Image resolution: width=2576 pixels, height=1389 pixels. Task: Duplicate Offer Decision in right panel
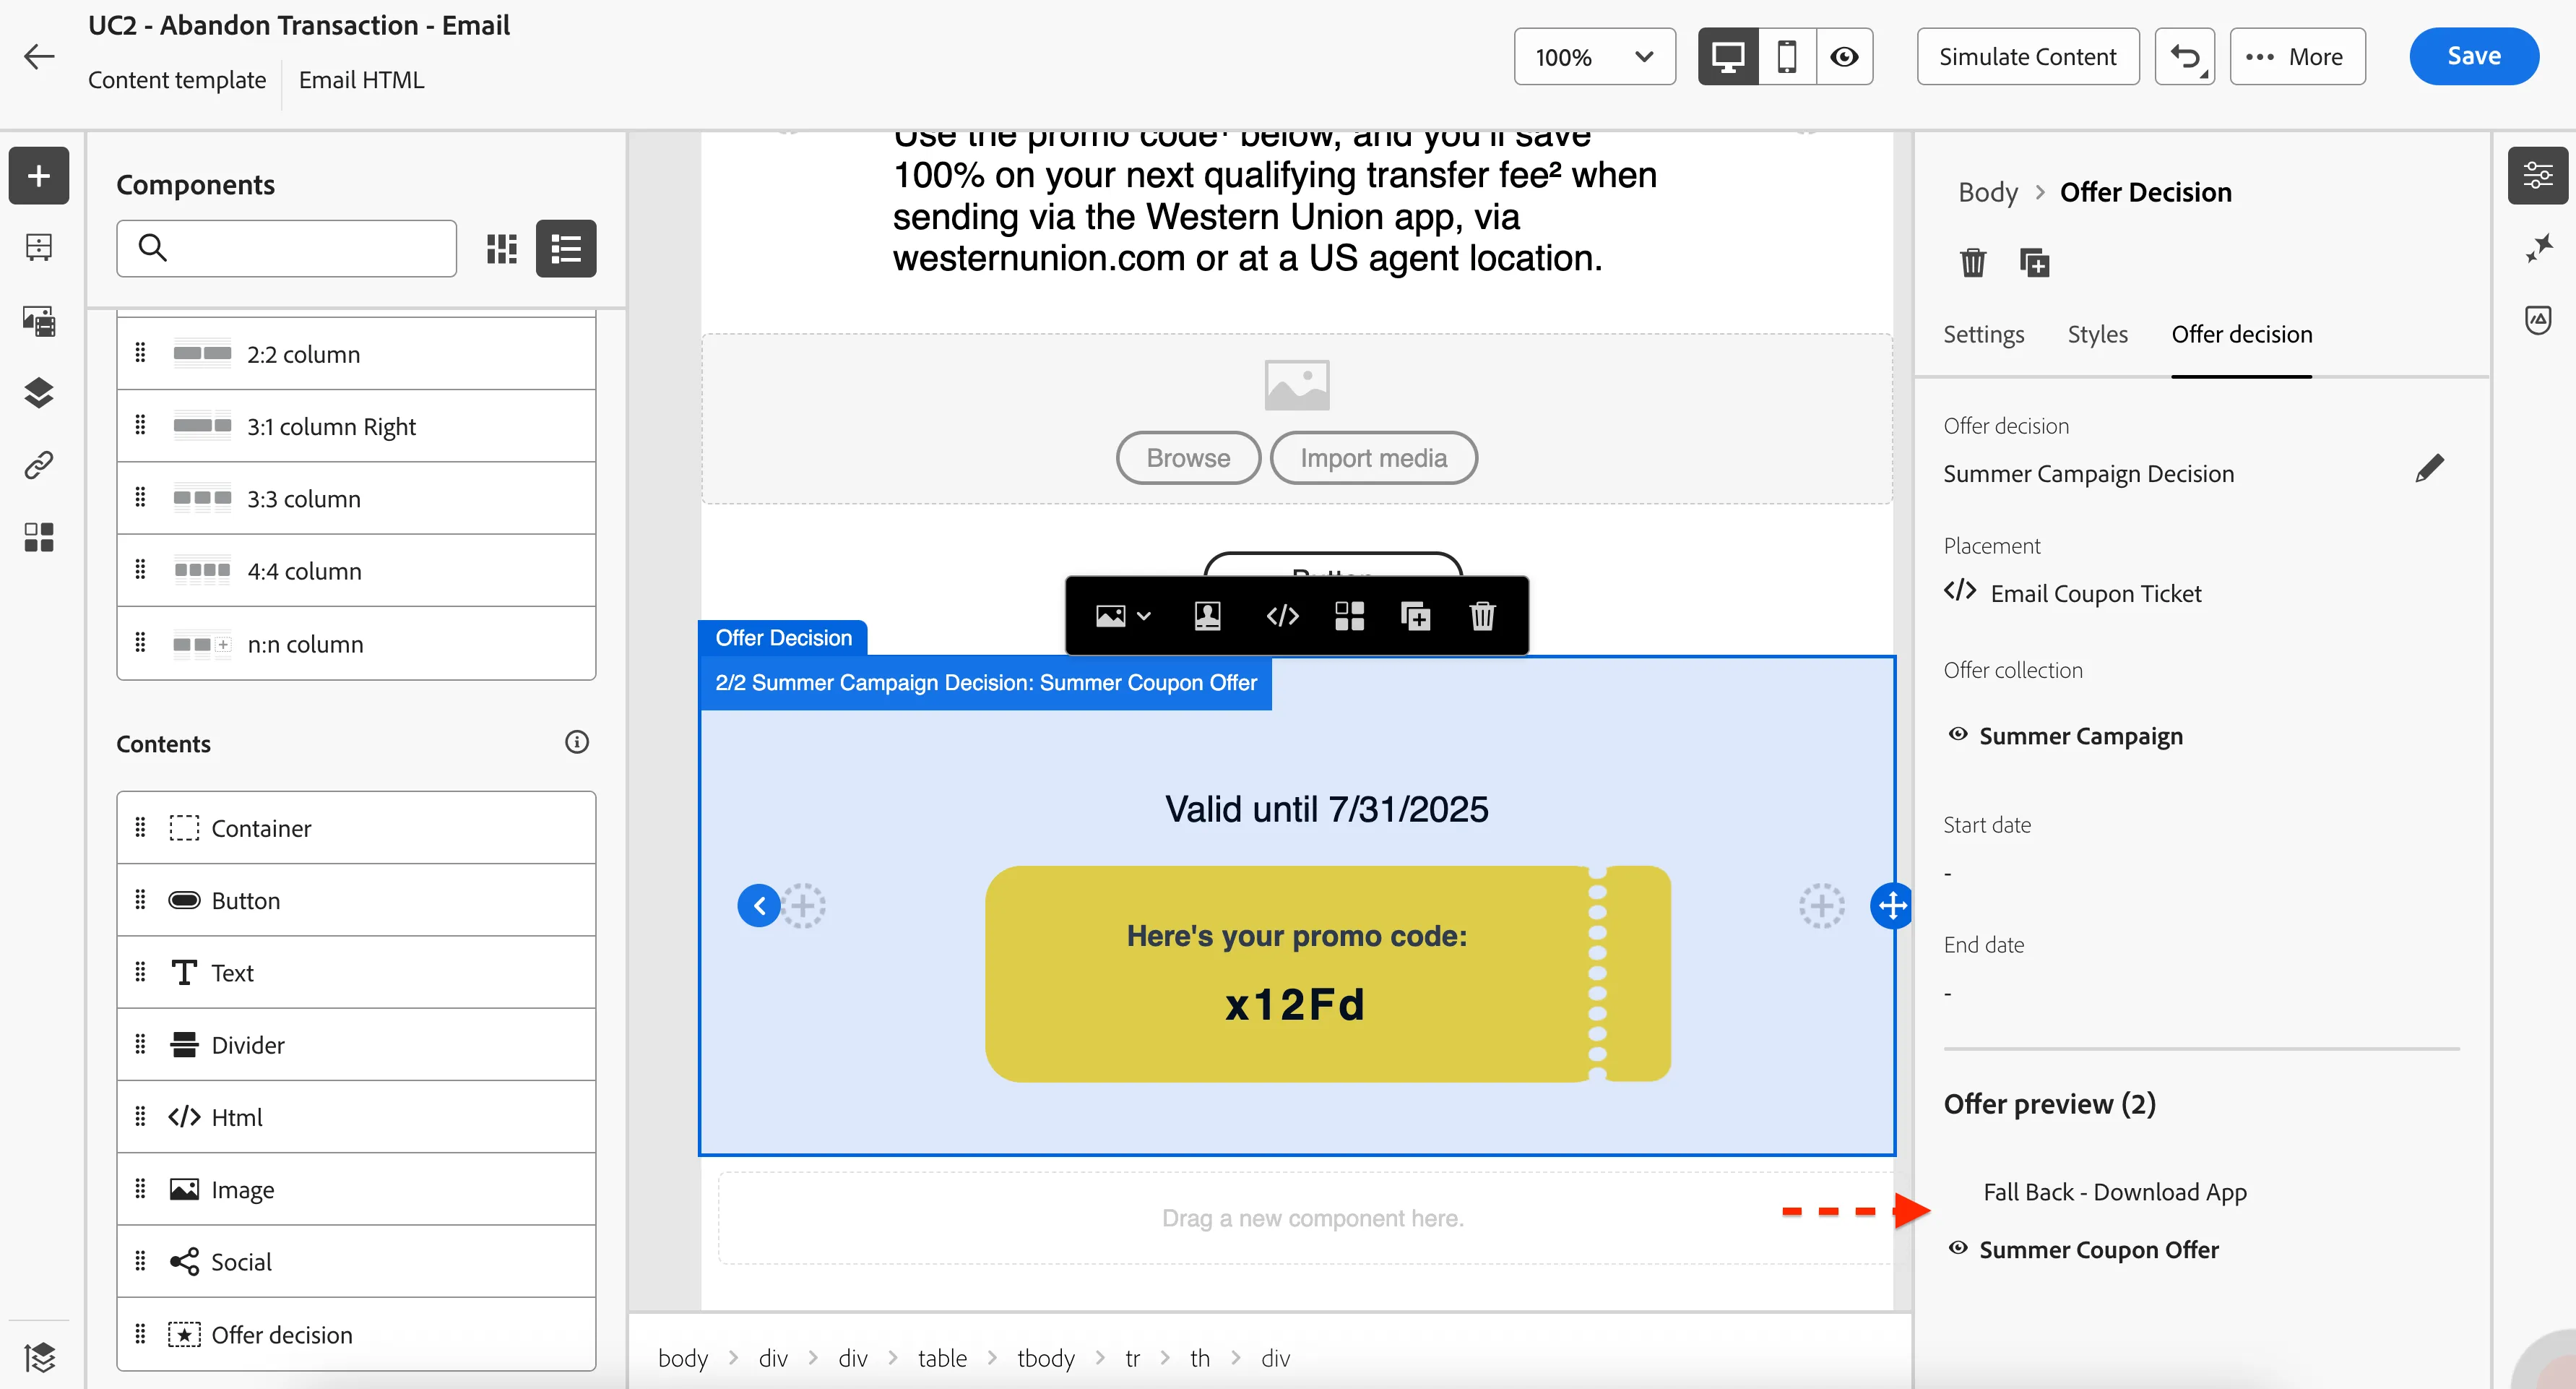[2034, 263]
